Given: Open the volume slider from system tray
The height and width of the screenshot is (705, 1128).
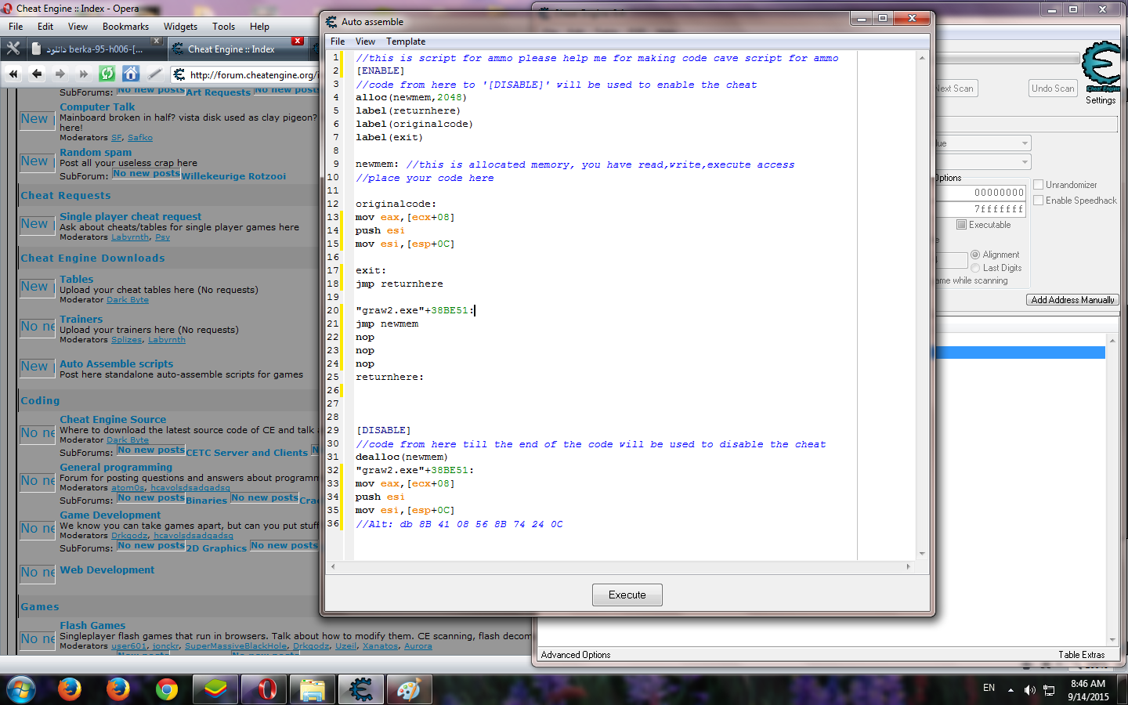Looking at the screenshot, I should 1030,689.
